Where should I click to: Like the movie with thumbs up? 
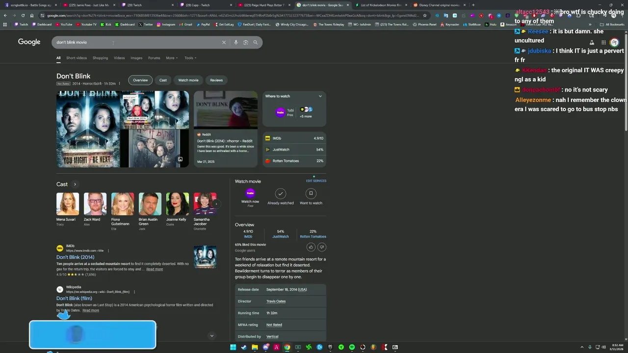(311, 247)
